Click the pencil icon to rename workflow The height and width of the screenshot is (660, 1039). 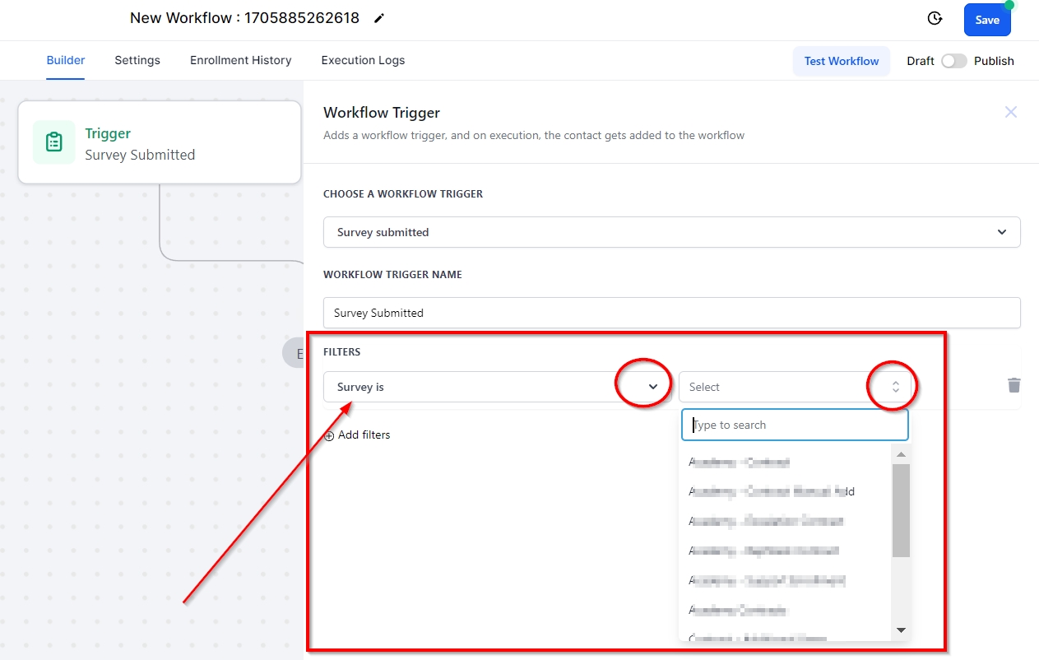[379, 18]
